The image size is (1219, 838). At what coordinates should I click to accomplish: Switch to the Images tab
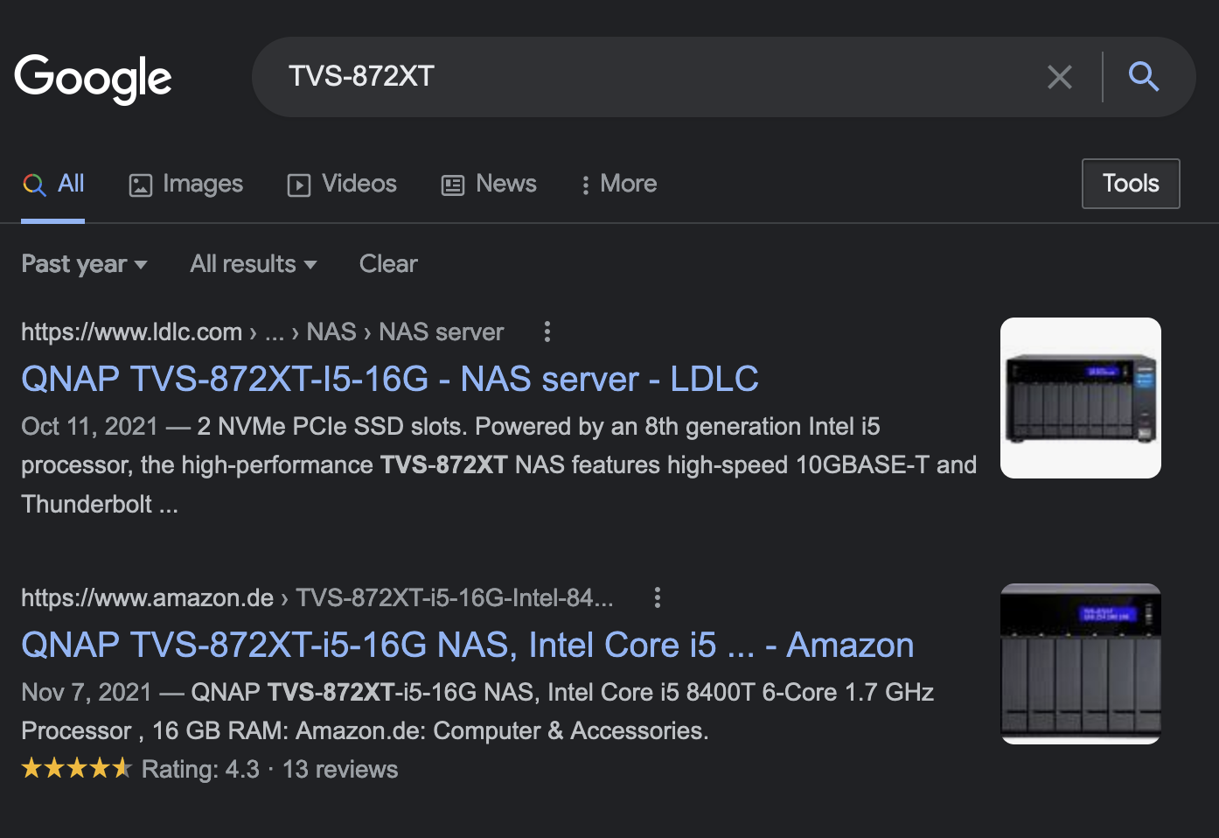186,184
